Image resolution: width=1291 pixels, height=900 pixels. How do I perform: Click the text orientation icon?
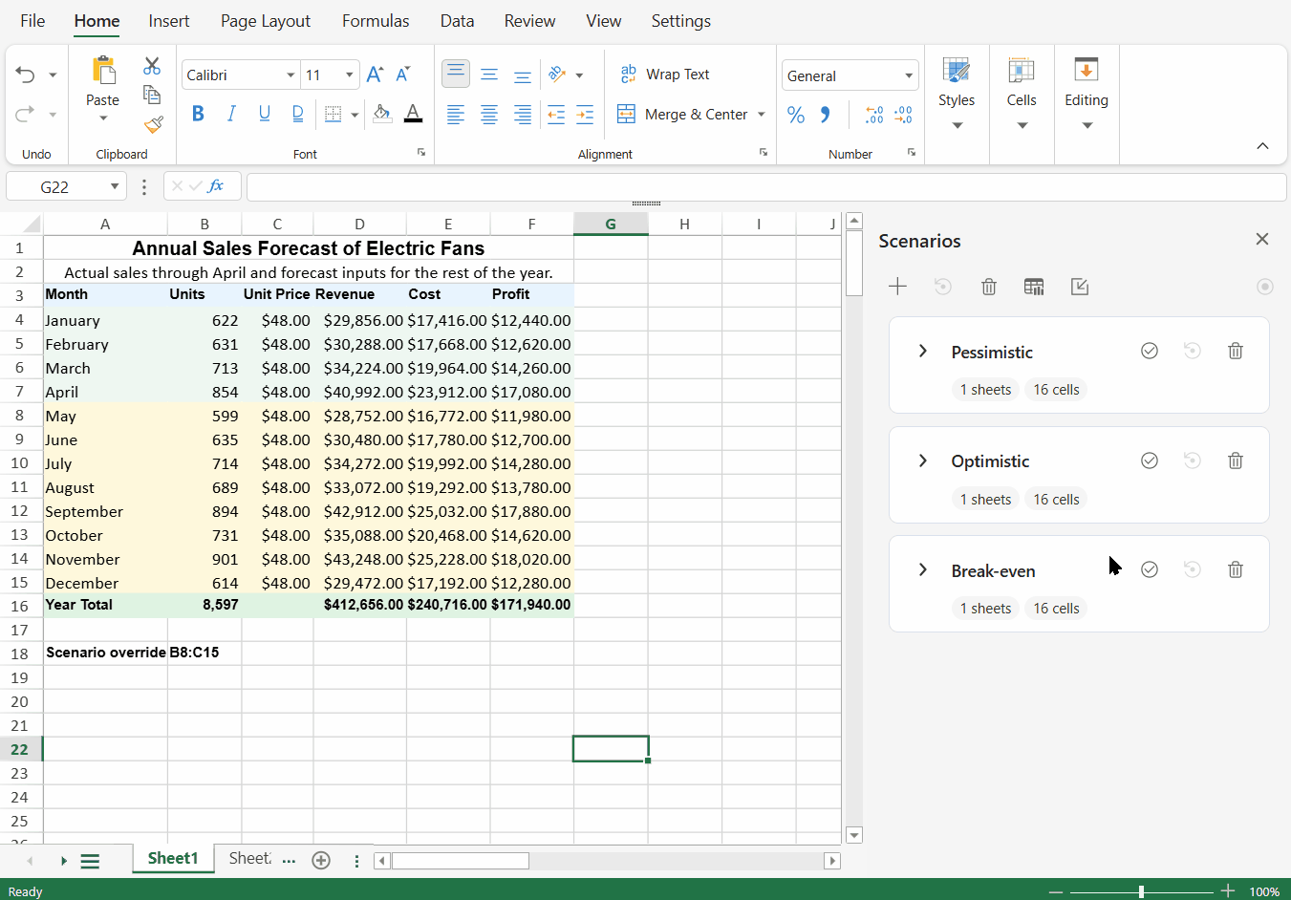pyautogui.click(x=557, y=75)
